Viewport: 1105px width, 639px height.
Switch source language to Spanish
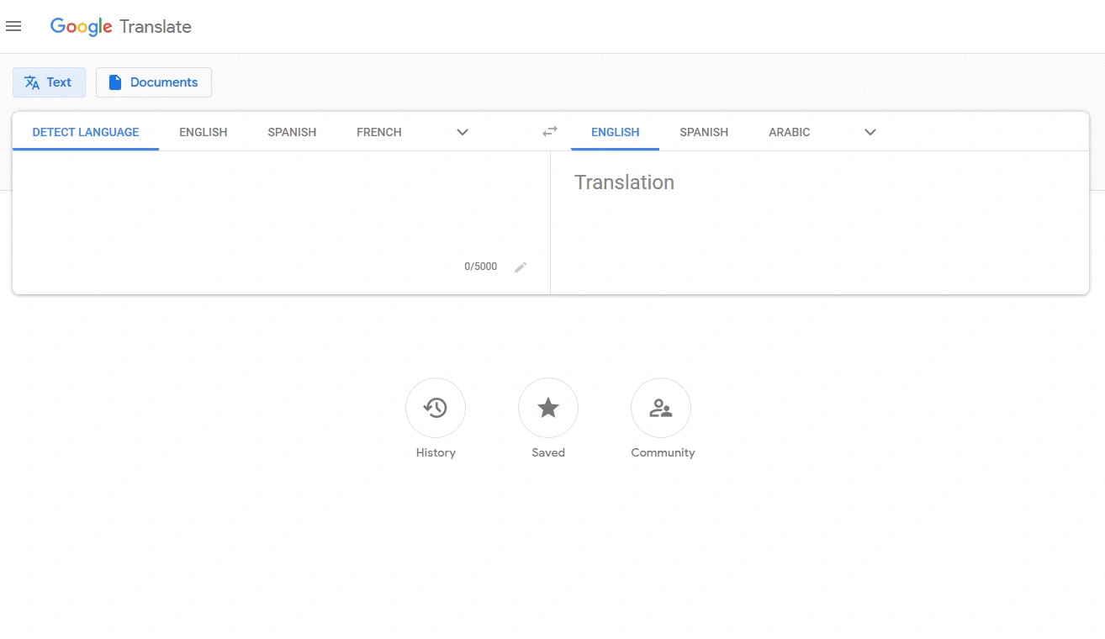coord(291,132)
